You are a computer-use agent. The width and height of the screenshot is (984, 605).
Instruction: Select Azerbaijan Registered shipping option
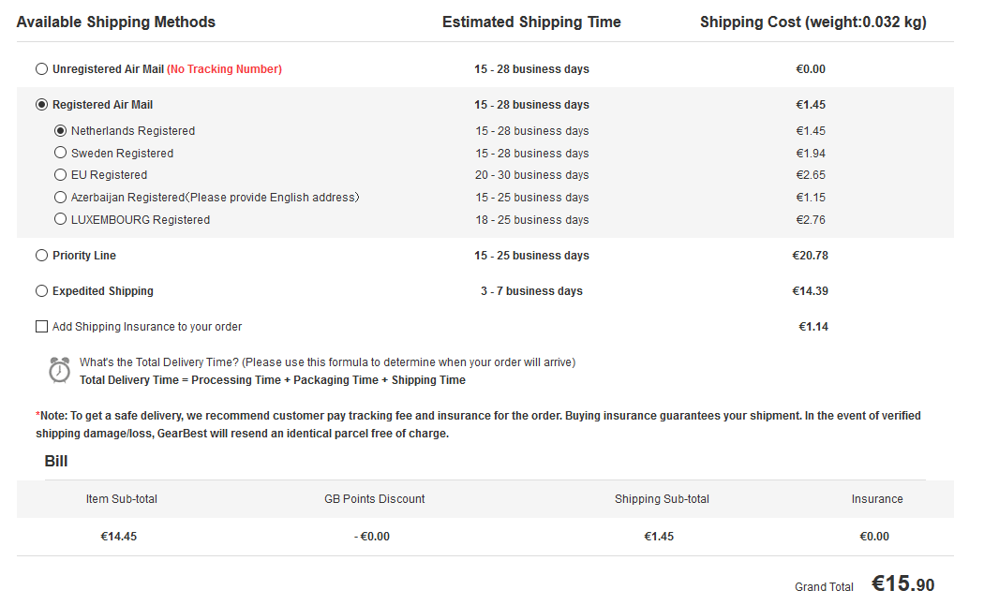(x=60, y=198)
